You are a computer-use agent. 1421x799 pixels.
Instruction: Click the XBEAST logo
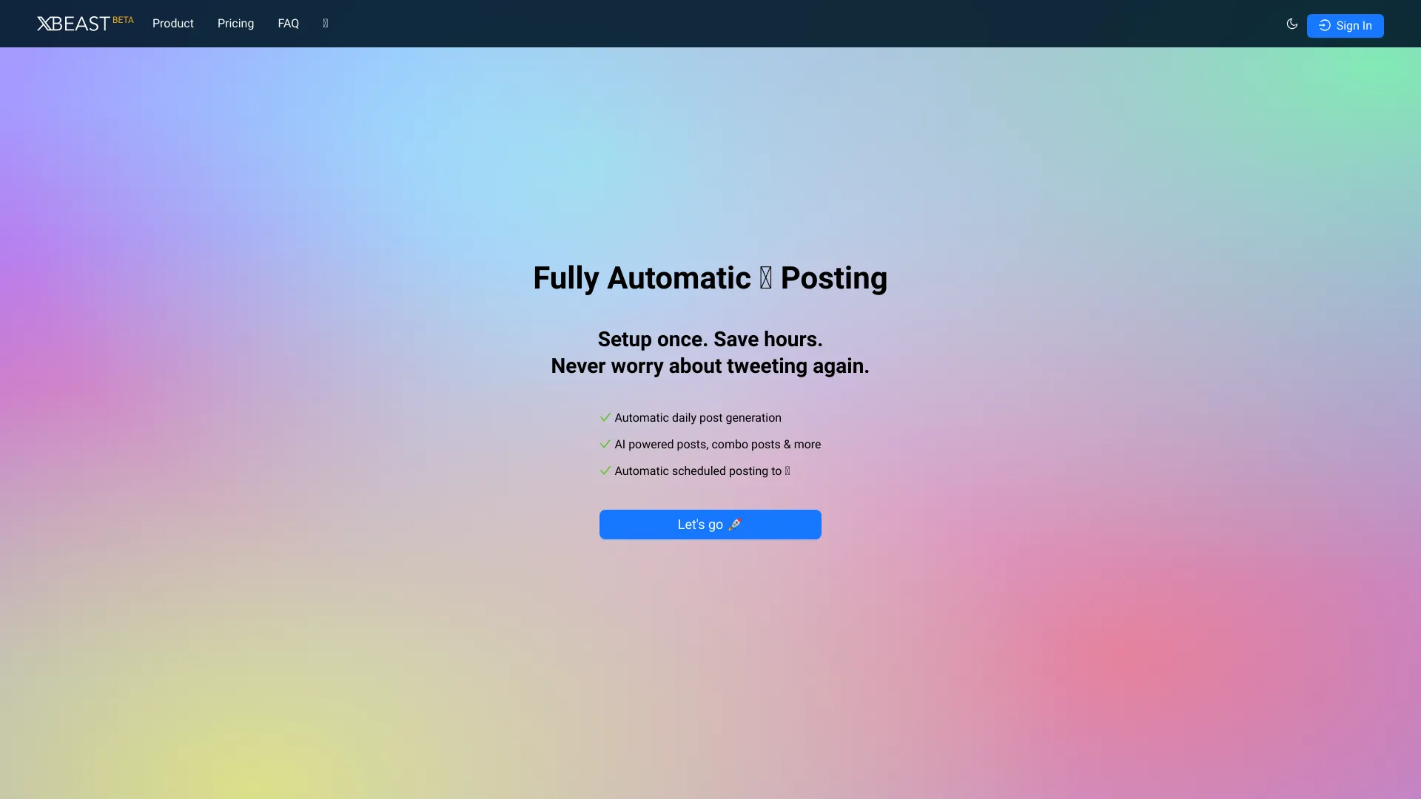(73, 24)
